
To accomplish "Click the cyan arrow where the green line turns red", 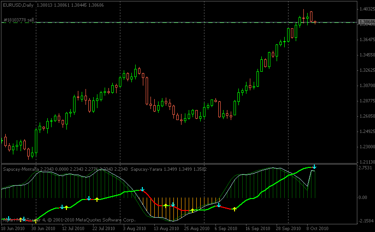I will (142, 190).
